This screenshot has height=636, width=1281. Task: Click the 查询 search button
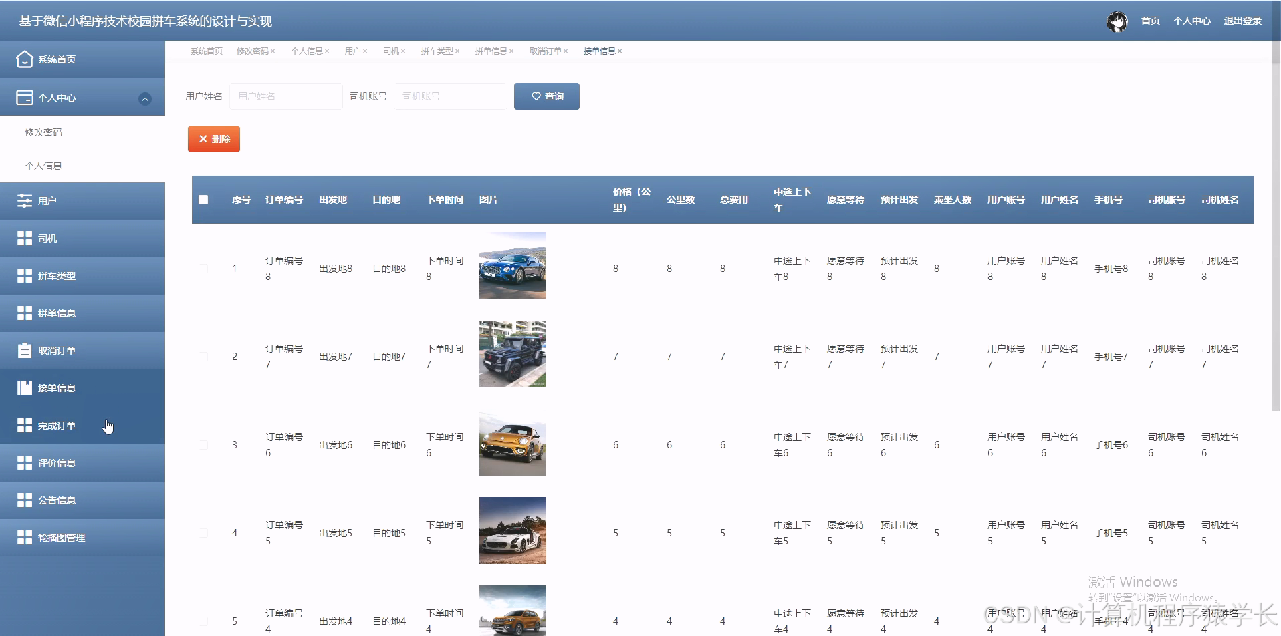[x=547, y=96]
